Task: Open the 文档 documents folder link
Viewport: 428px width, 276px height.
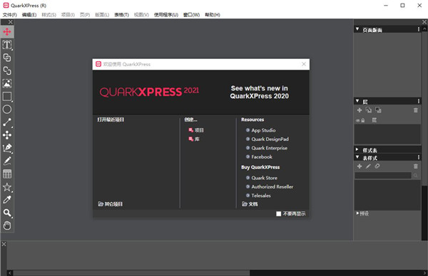Action: click(x=250, y=204)
